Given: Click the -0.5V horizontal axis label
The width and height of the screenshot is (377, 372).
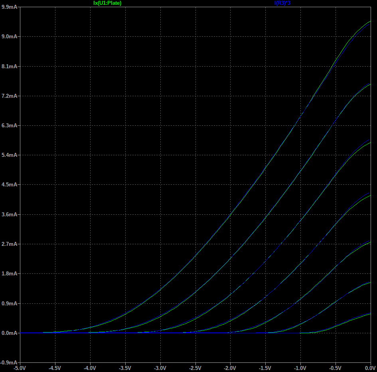Looking at the screenshot, I should pyautogui.click(x=336, y=368).
